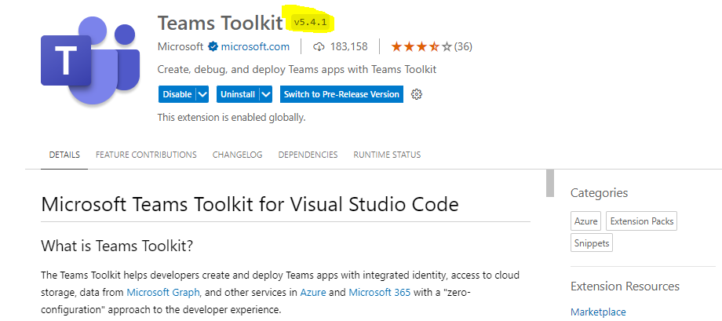Uninstall the Teams Toolkit extension

(x=237, y=94)
